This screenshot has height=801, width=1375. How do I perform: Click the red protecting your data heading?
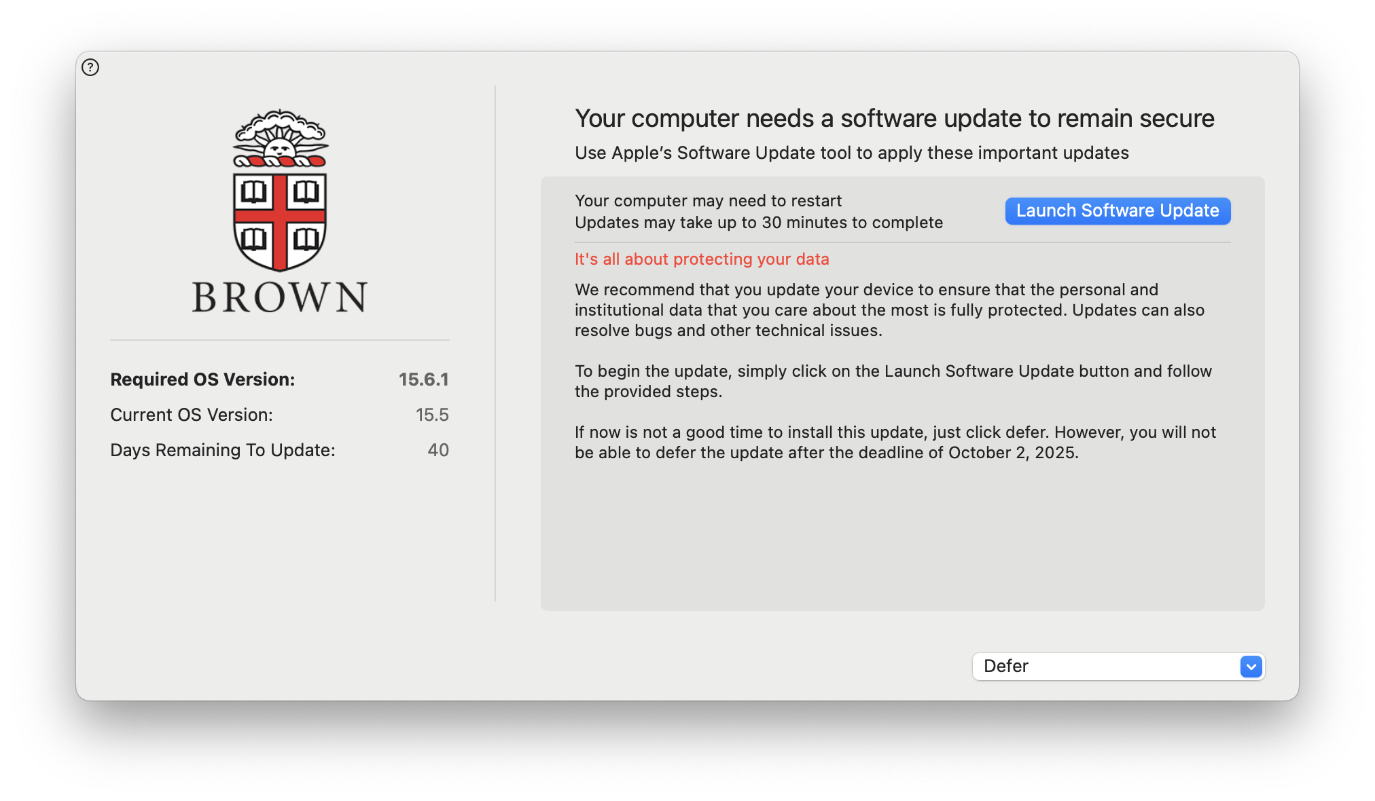702,259
